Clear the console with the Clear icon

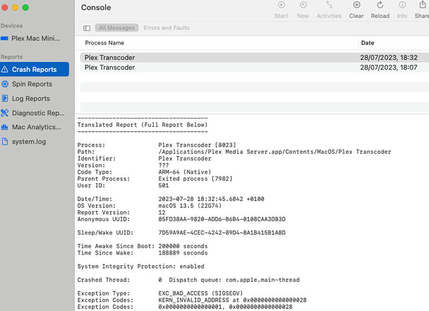point(356,5)
